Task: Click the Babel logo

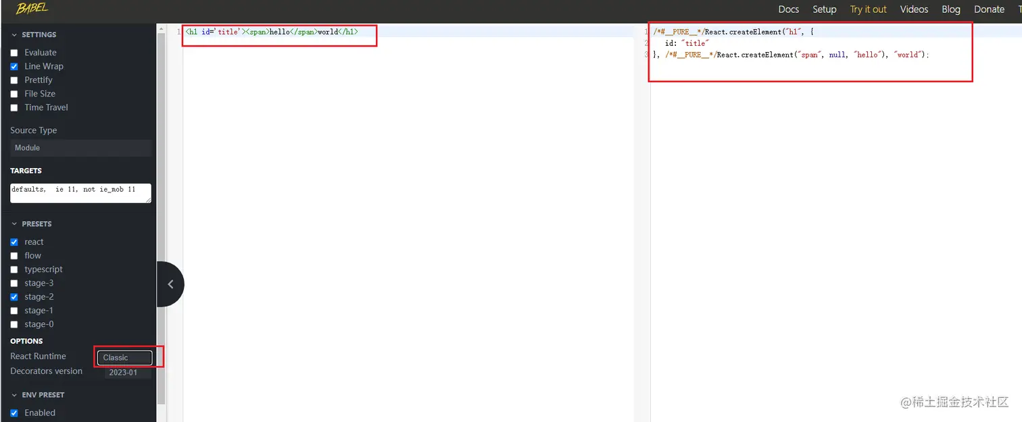Action: 32,8
